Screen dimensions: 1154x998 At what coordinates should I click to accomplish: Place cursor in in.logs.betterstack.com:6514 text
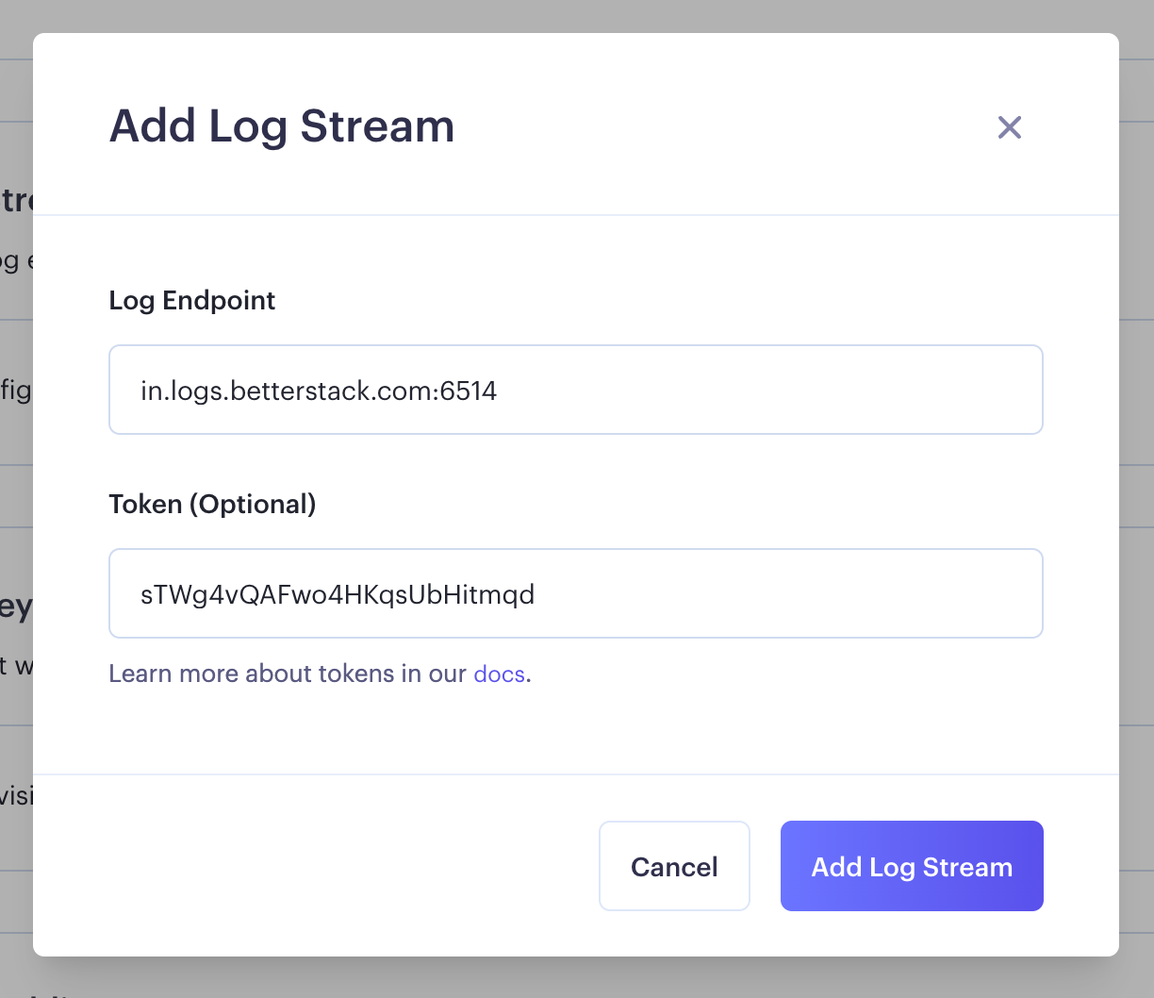[x=319, y=391]
